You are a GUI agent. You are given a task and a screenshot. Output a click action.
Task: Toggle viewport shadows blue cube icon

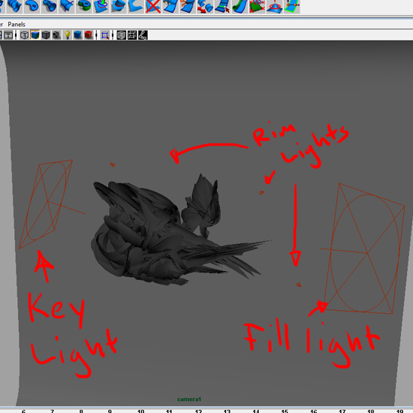(x=78, y=35)
